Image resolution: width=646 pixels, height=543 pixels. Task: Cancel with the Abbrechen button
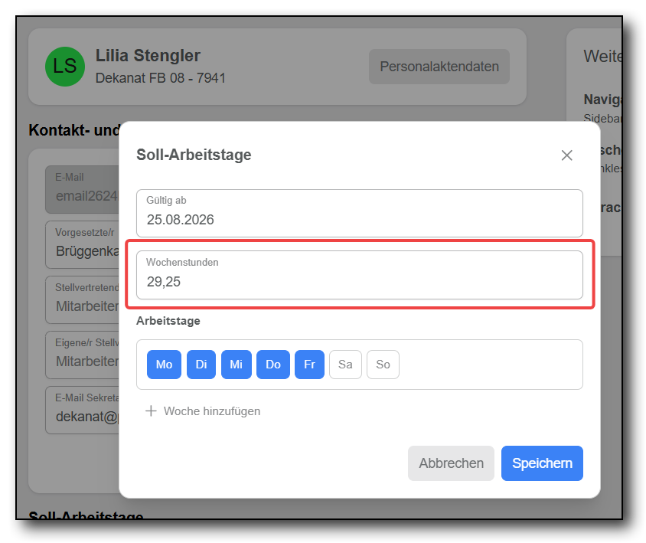pyautogui.click(x=451, y=463)
